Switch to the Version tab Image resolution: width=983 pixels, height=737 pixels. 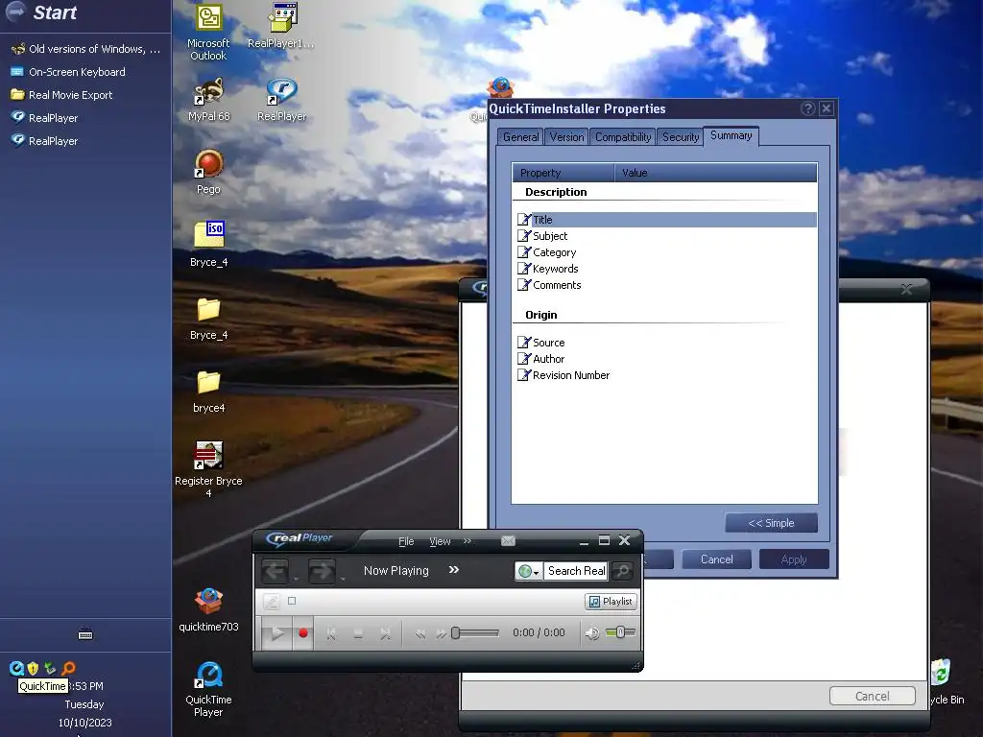click(x=566, y=137)
